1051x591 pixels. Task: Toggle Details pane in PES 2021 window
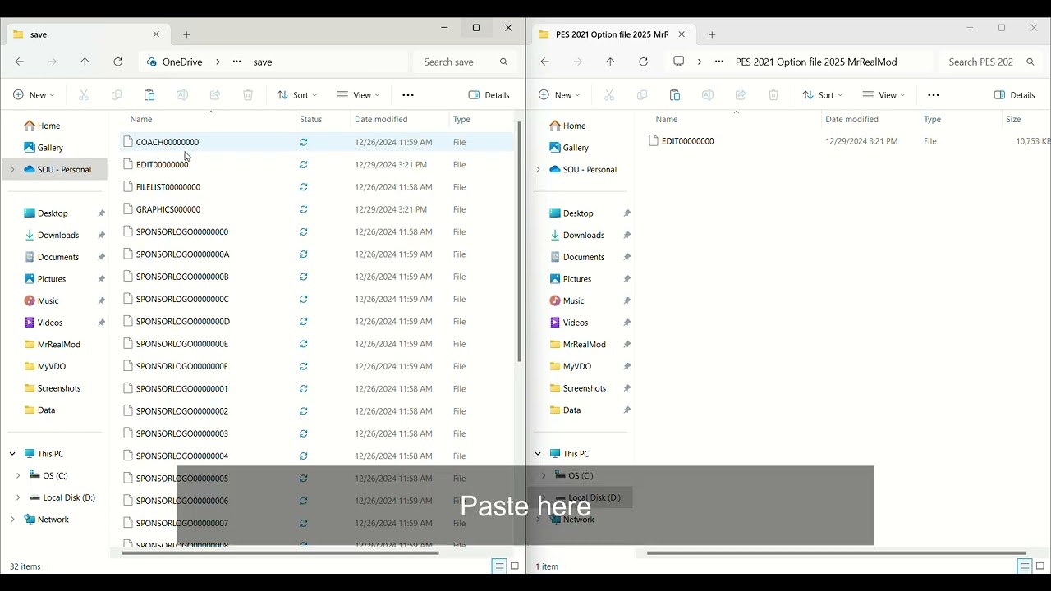[x=1015, y=95]
